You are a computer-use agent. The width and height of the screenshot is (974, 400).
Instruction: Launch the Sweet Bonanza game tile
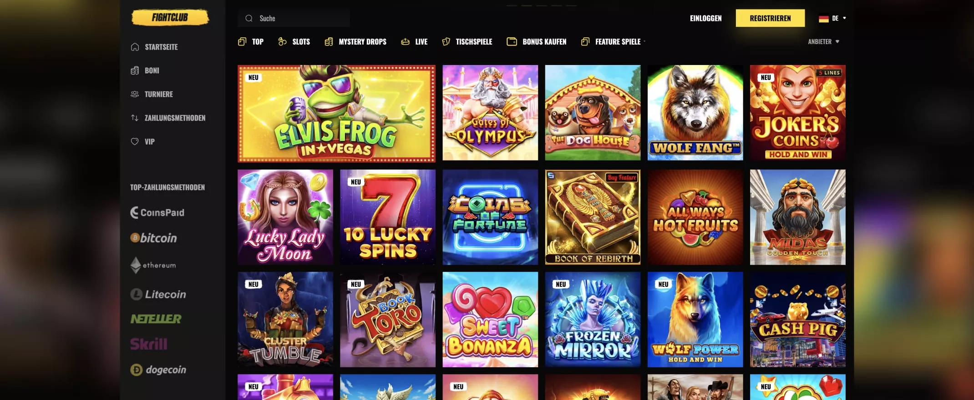click(x=490, y=320)
